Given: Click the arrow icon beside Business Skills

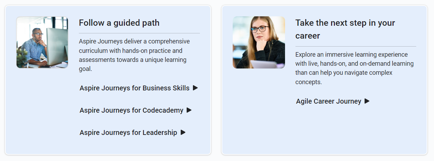Looking at the screenshot, I should click(x=195, y=88).
